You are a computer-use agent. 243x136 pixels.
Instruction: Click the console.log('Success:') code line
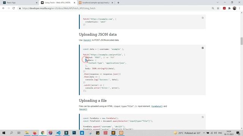[x=102, y=80]
